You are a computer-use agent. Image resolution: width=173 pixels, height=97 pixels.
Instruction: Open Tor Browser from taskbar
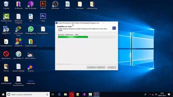[84, 95]
